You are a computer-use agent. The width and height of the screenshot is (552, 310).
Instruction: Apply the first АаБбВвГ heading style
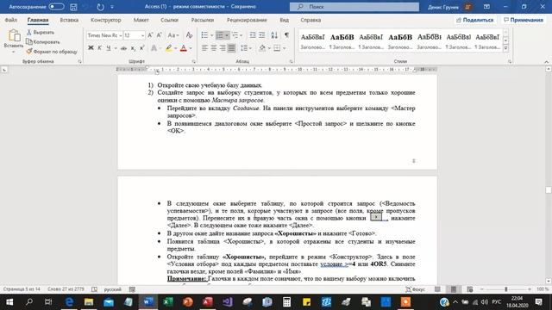coord(312,40)
